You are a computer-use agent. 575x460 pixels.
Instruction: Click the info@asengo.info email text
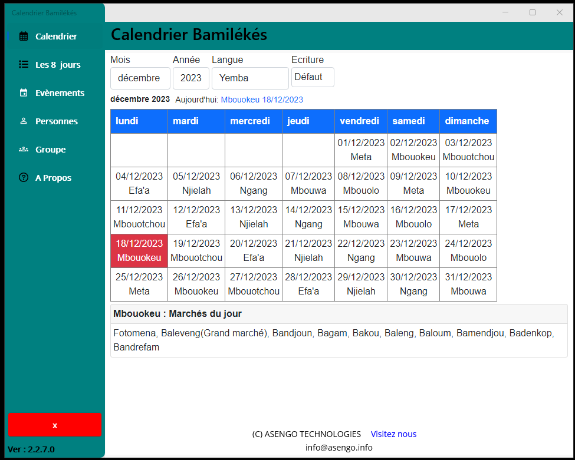tap(339, 448)
